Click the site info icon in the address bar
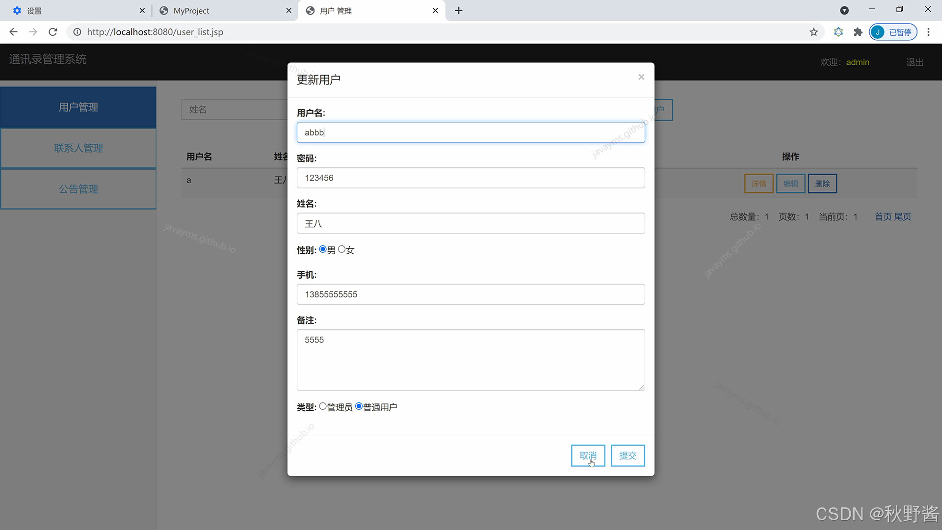The width and height of the screenshot is (942, 530). coord(77,32)
